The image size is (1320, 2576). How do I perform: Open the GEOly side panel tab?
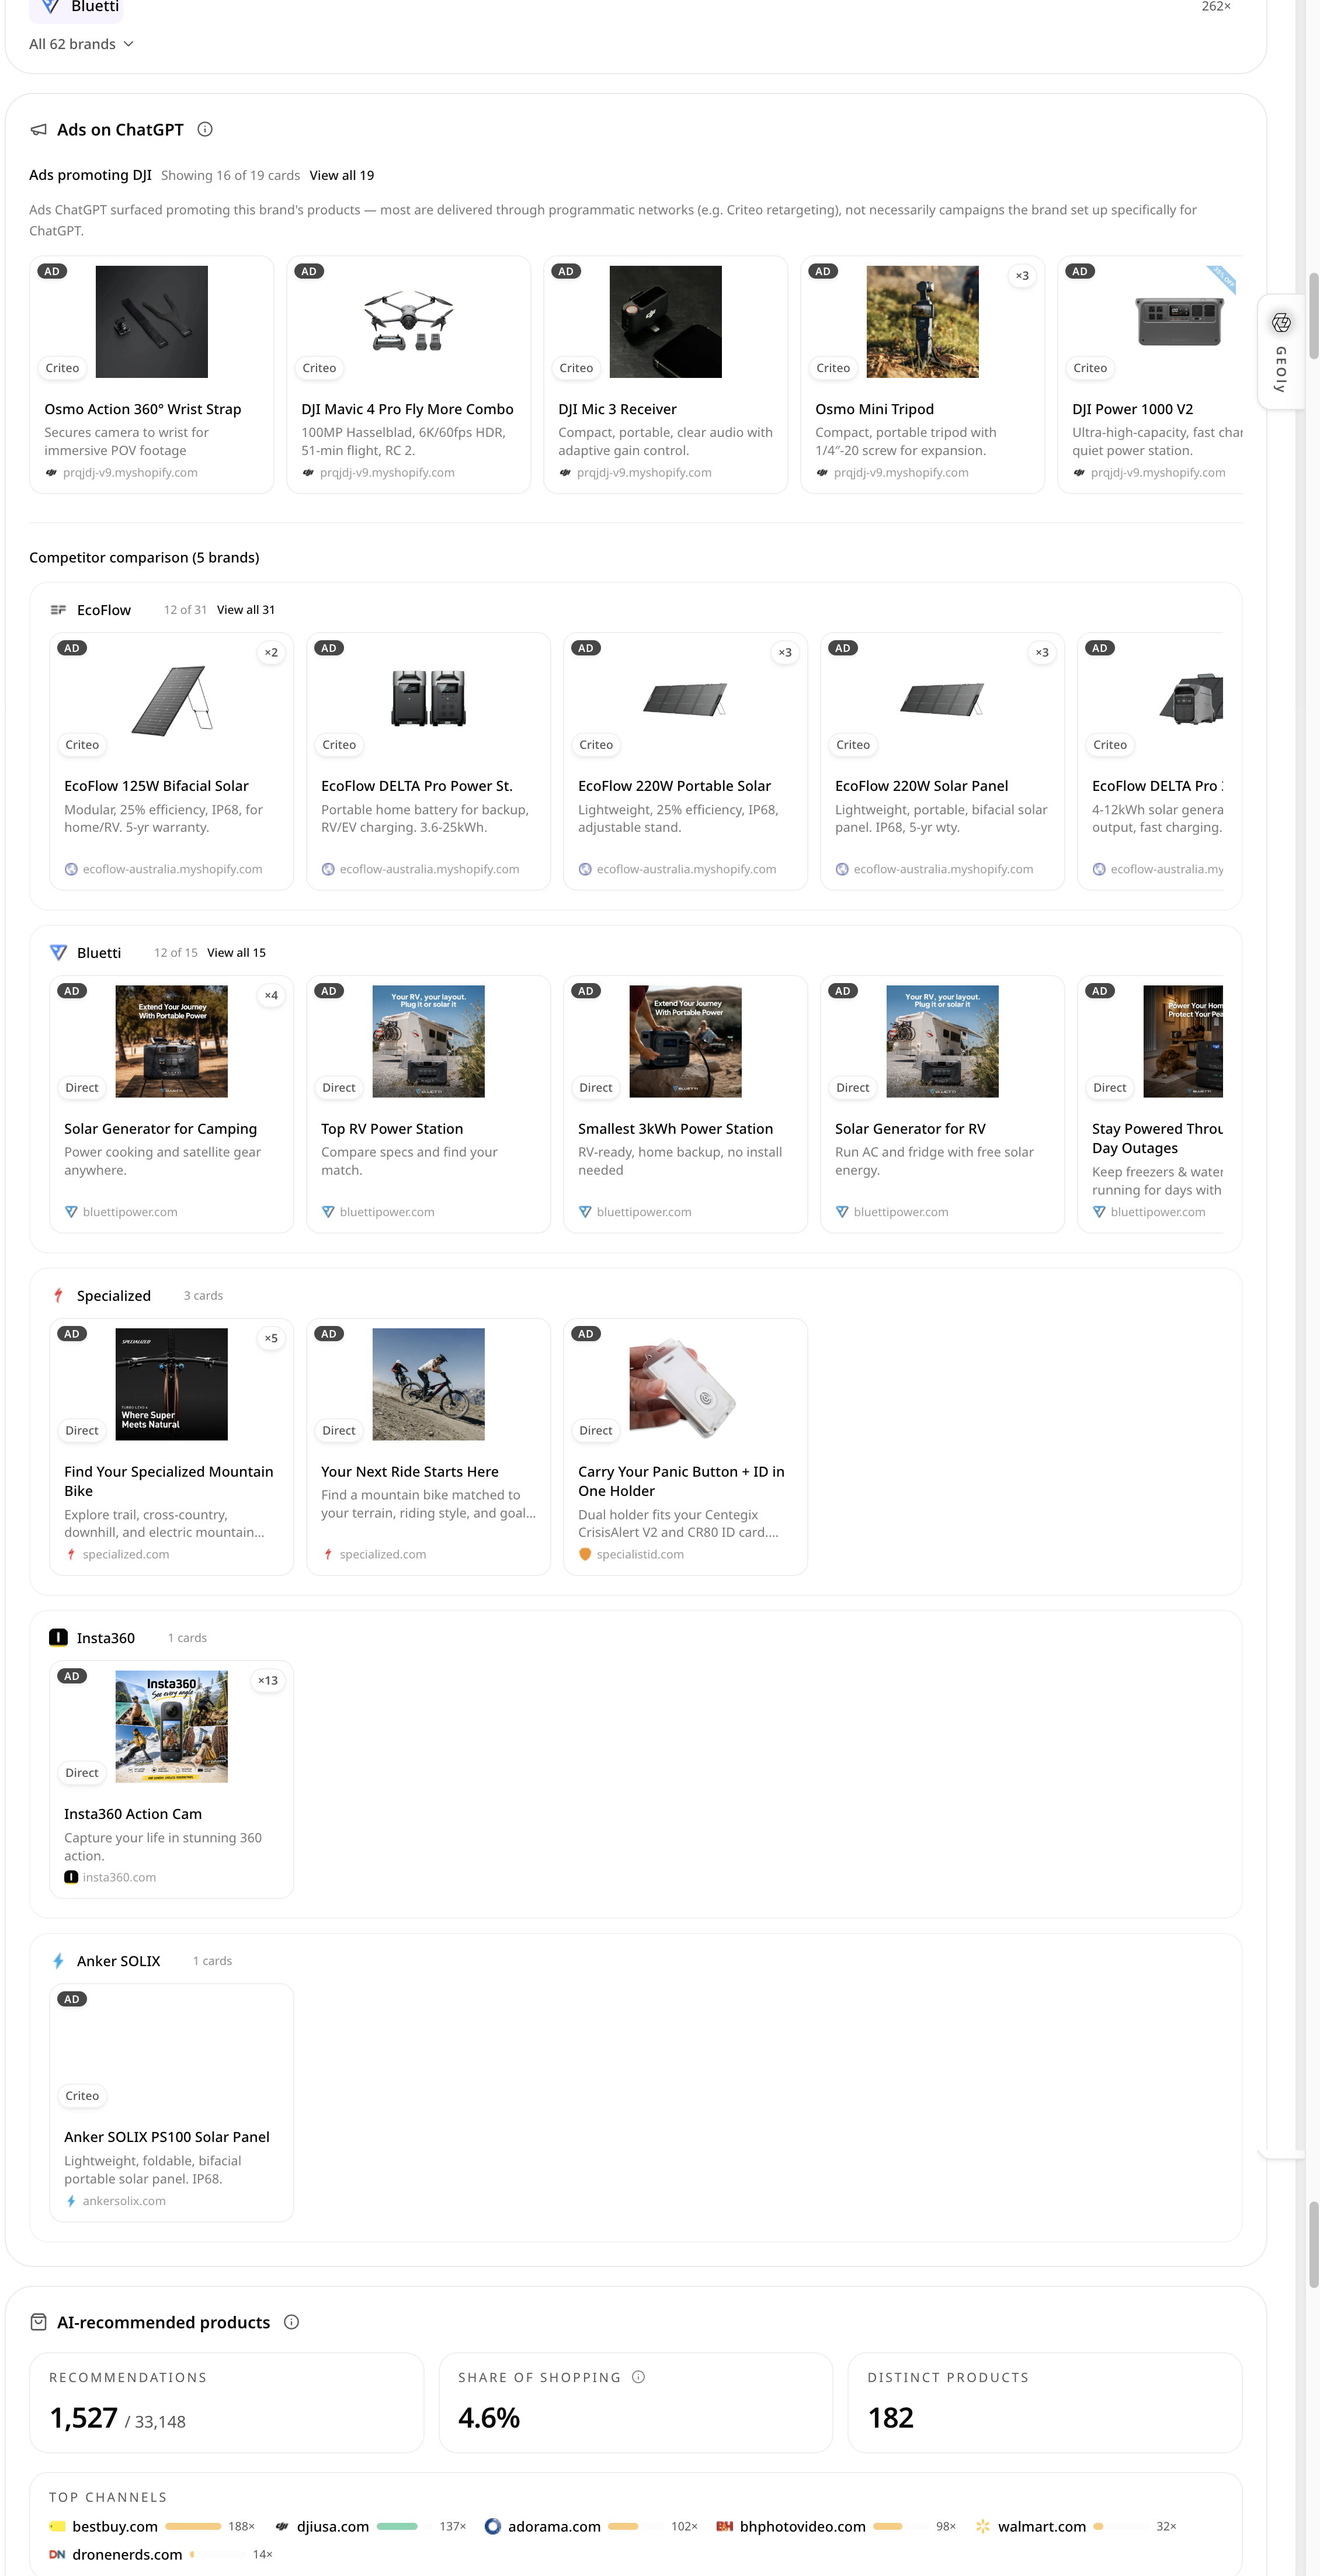point(1281,352)
